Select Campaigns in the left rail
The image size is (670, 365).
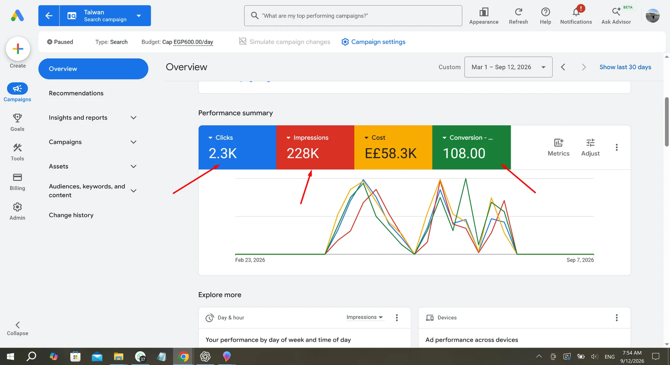click(17, 92)
